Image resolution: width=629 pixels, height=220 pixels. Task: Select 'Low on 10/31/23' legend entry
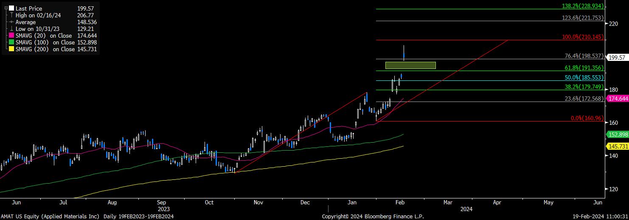point(37,29)
